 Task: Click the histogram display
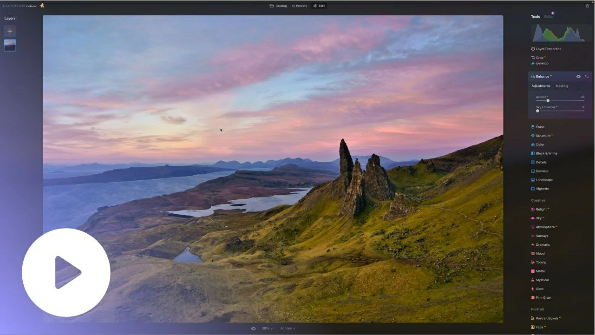[562, 33]
